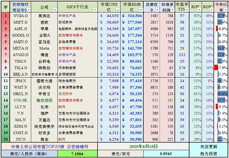229x158 pixels.
Task: Select the WMT.N ticker cell
Action: point(20,87)
